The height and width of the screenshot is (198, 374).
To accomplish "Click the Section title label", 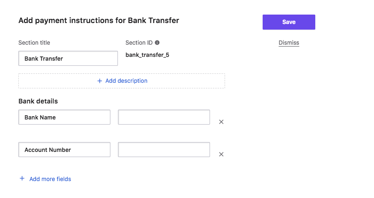I will (34, 42).
